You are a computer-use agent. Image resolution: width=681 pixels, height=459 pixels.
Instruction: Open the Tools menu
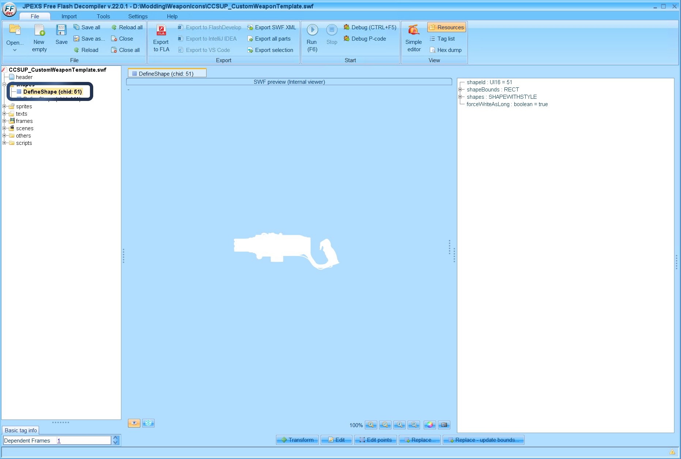coord(103,16)
